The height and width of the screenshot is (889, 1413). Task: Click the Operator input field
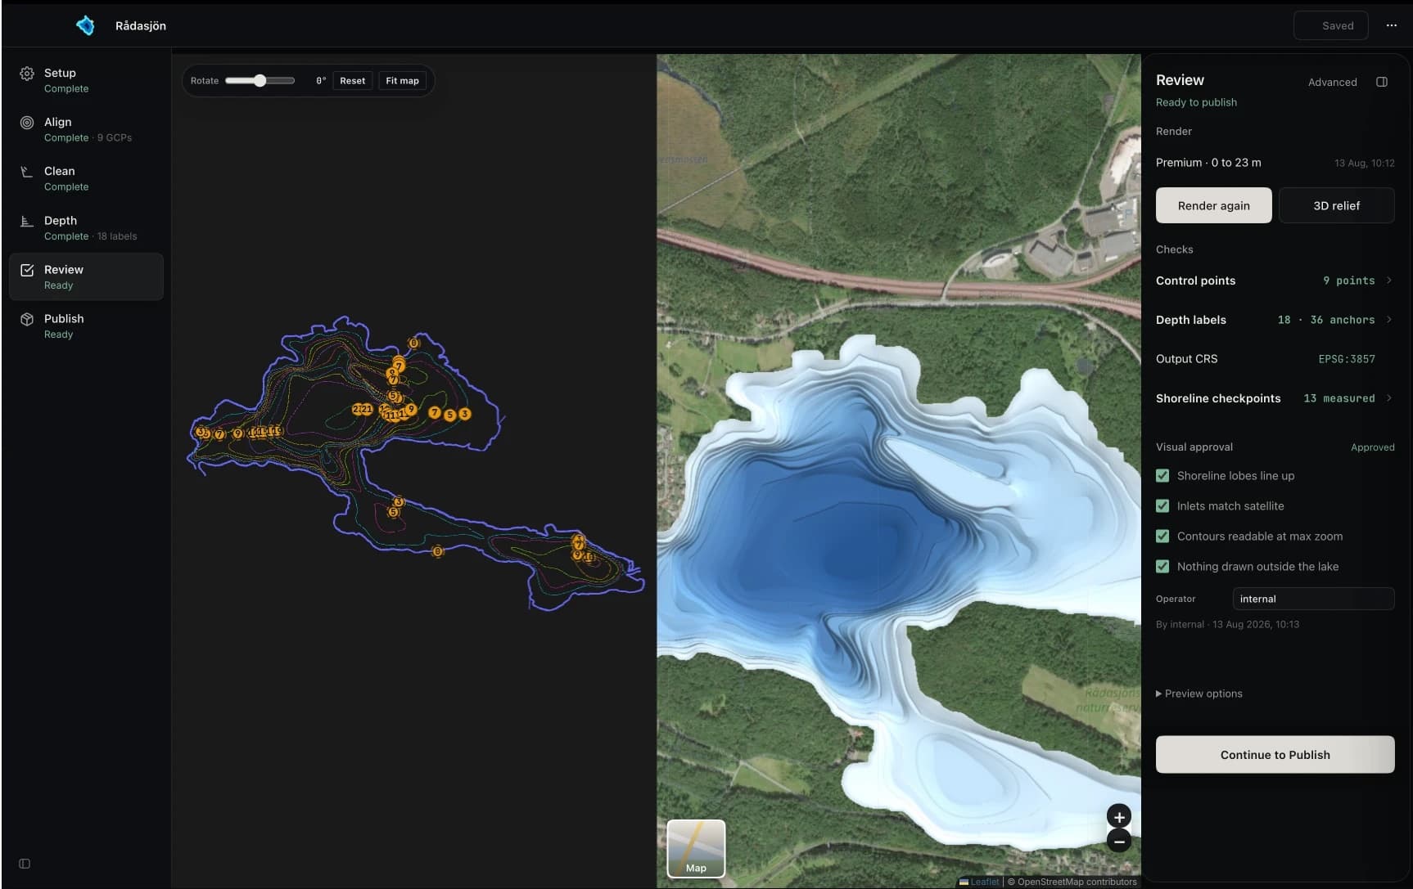click(1313, 599)
